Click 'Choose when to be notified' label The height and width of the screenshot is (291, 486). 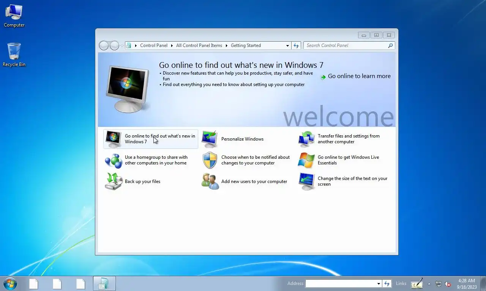tap(255, 160)
